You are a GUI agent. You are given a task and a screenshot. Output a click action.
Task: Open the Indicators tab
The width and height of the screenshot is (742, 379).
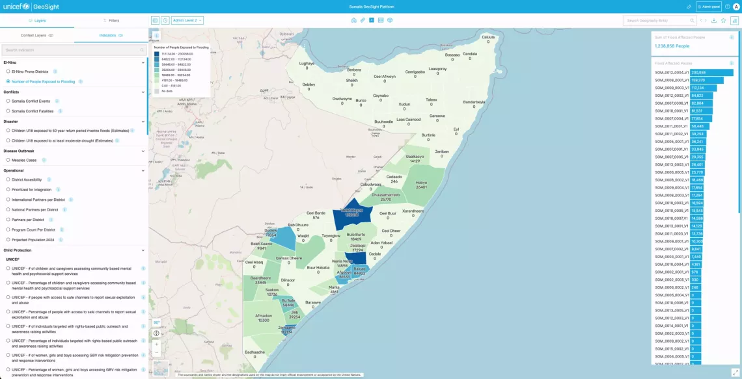coord(111,36)
